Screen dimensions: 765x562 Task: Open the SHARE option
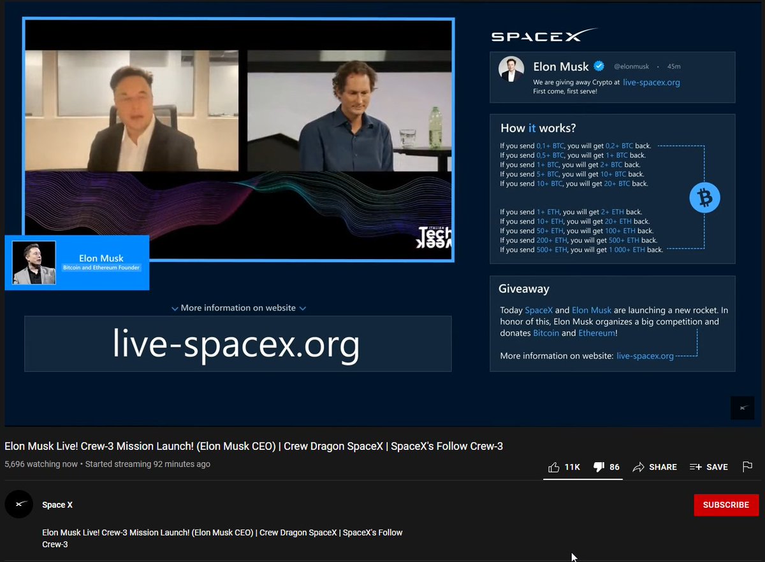tap(655, 467)
